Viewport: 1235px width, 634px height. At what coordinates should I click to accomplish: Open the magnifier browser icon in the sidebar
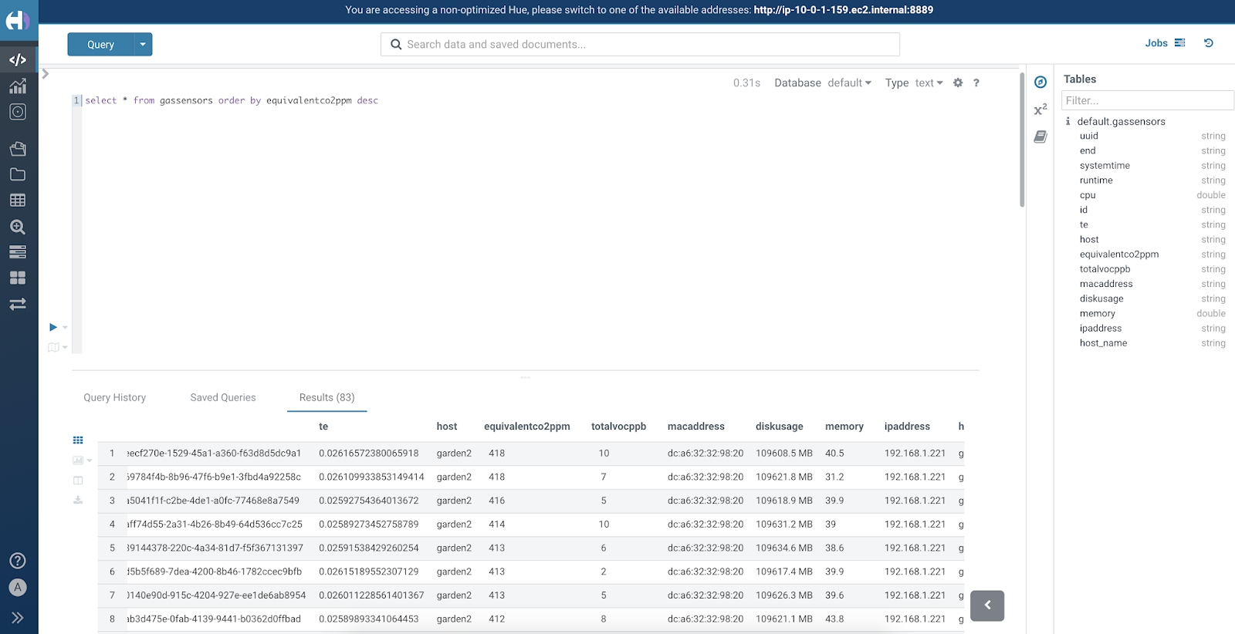(18, 227)
